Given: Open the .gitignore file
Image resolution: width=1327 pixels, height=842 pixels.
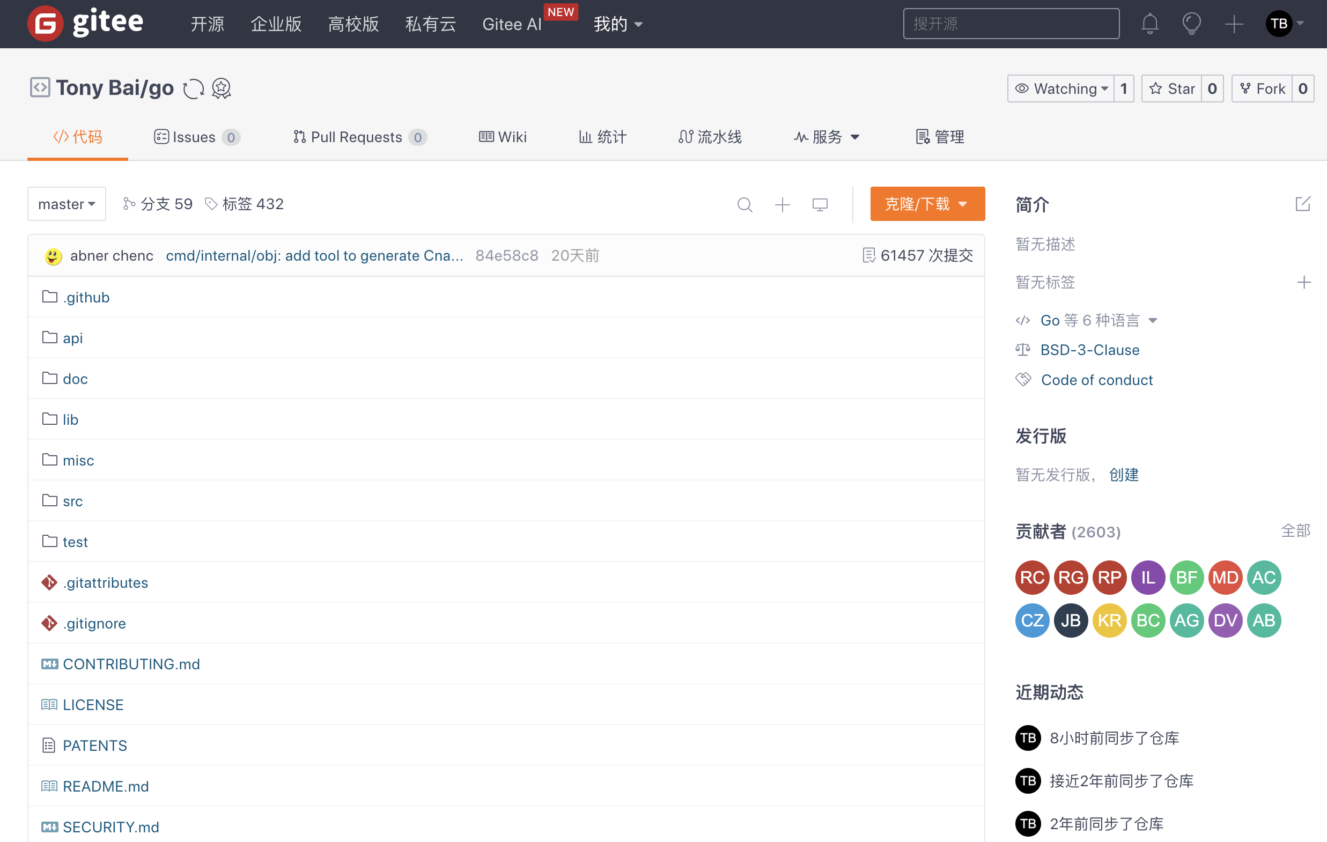Looking at the screenshot, I should click(94, 623).
